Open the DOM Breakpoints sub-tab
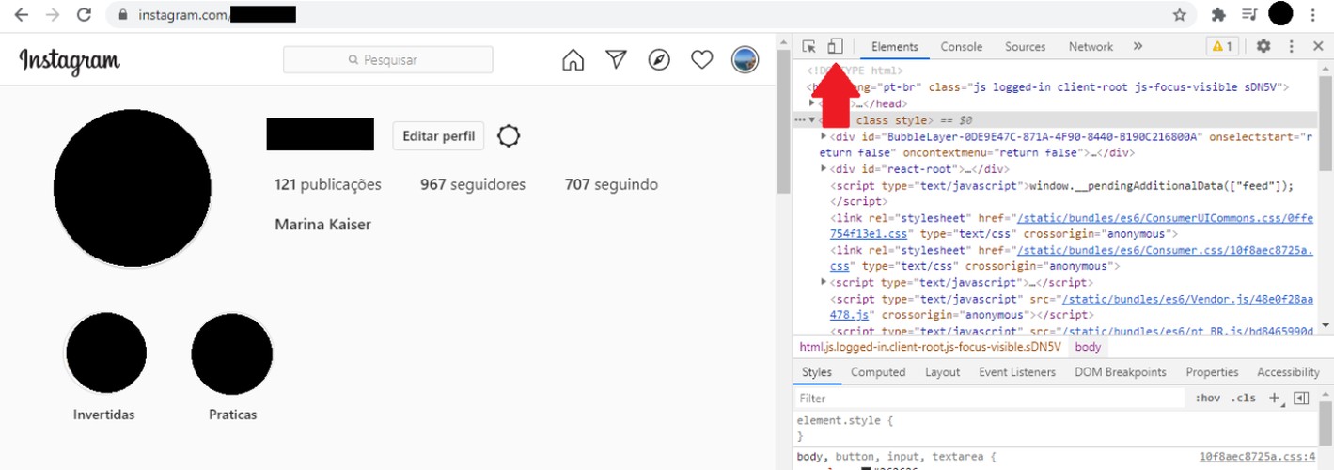 [1120, 372]
